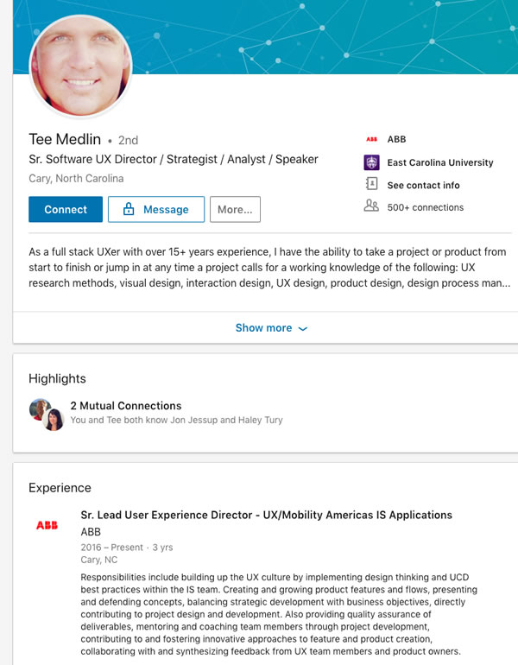The image size is (518, 665).
Task: Open See contact info link
Action: (423, 185)
